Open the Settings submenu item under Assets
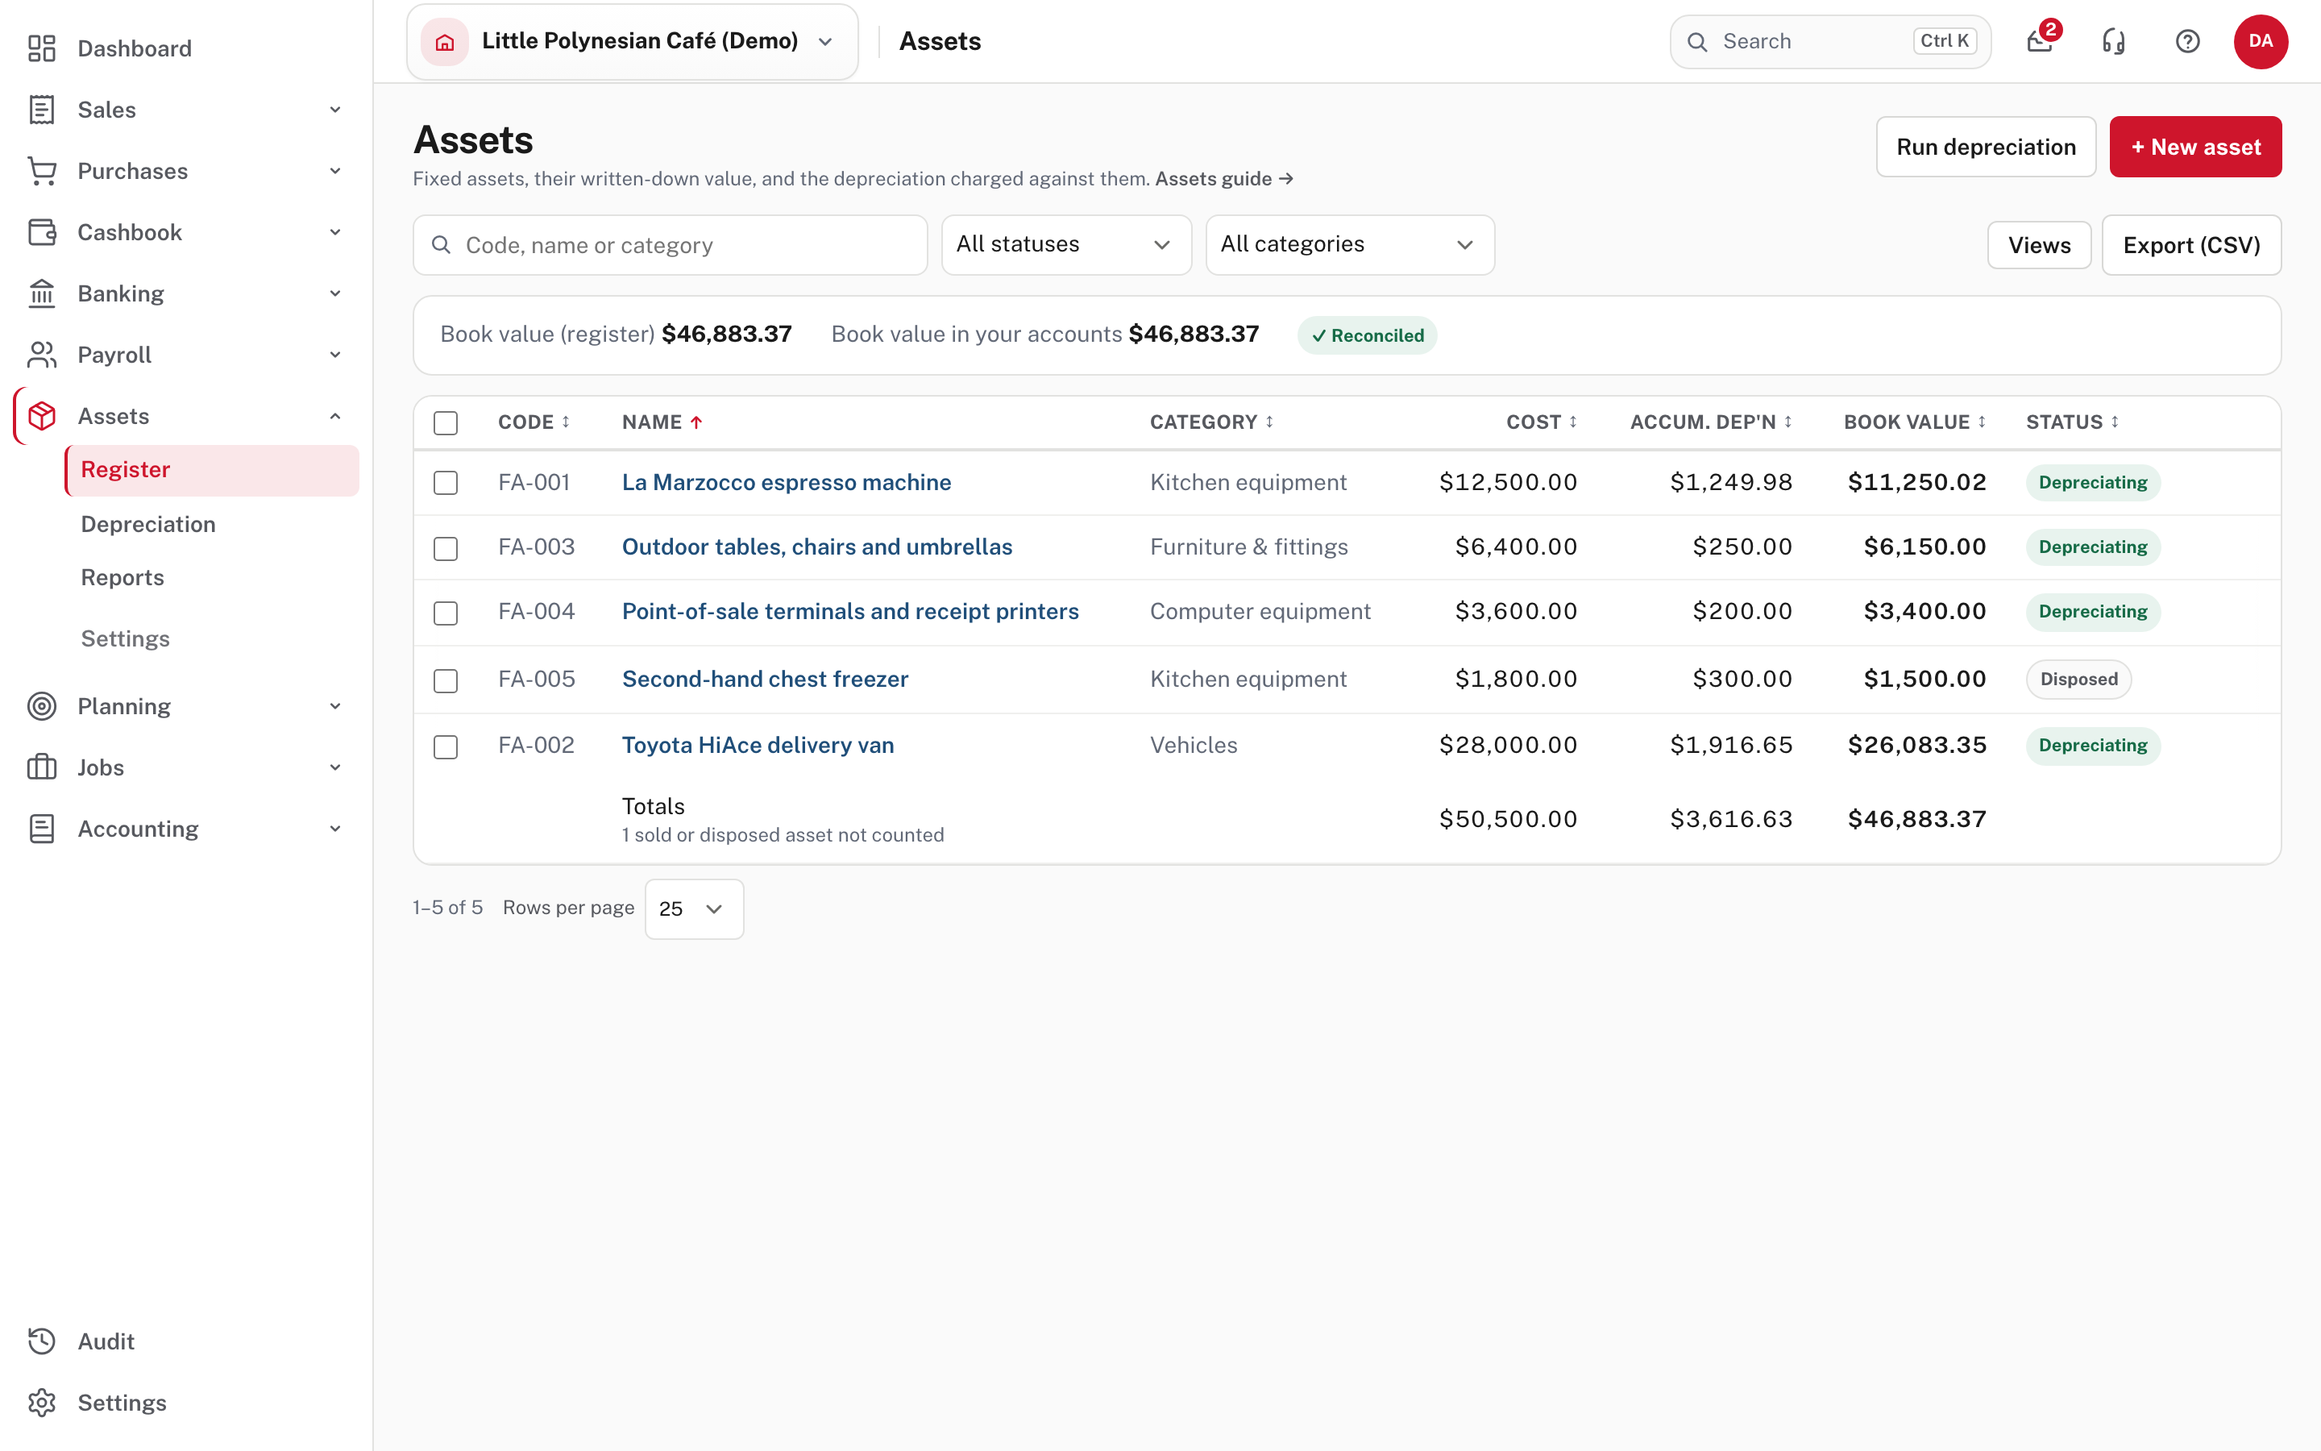Viewport: 2321px width, 1451px height. pos(125,639)
